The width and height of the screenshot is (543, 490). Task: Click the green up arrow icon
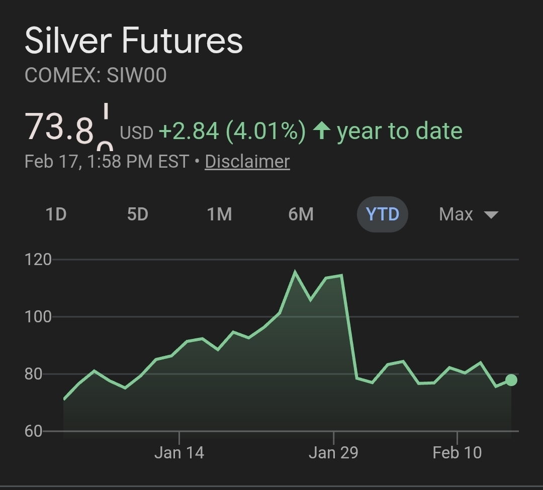[x=321, y=131]
